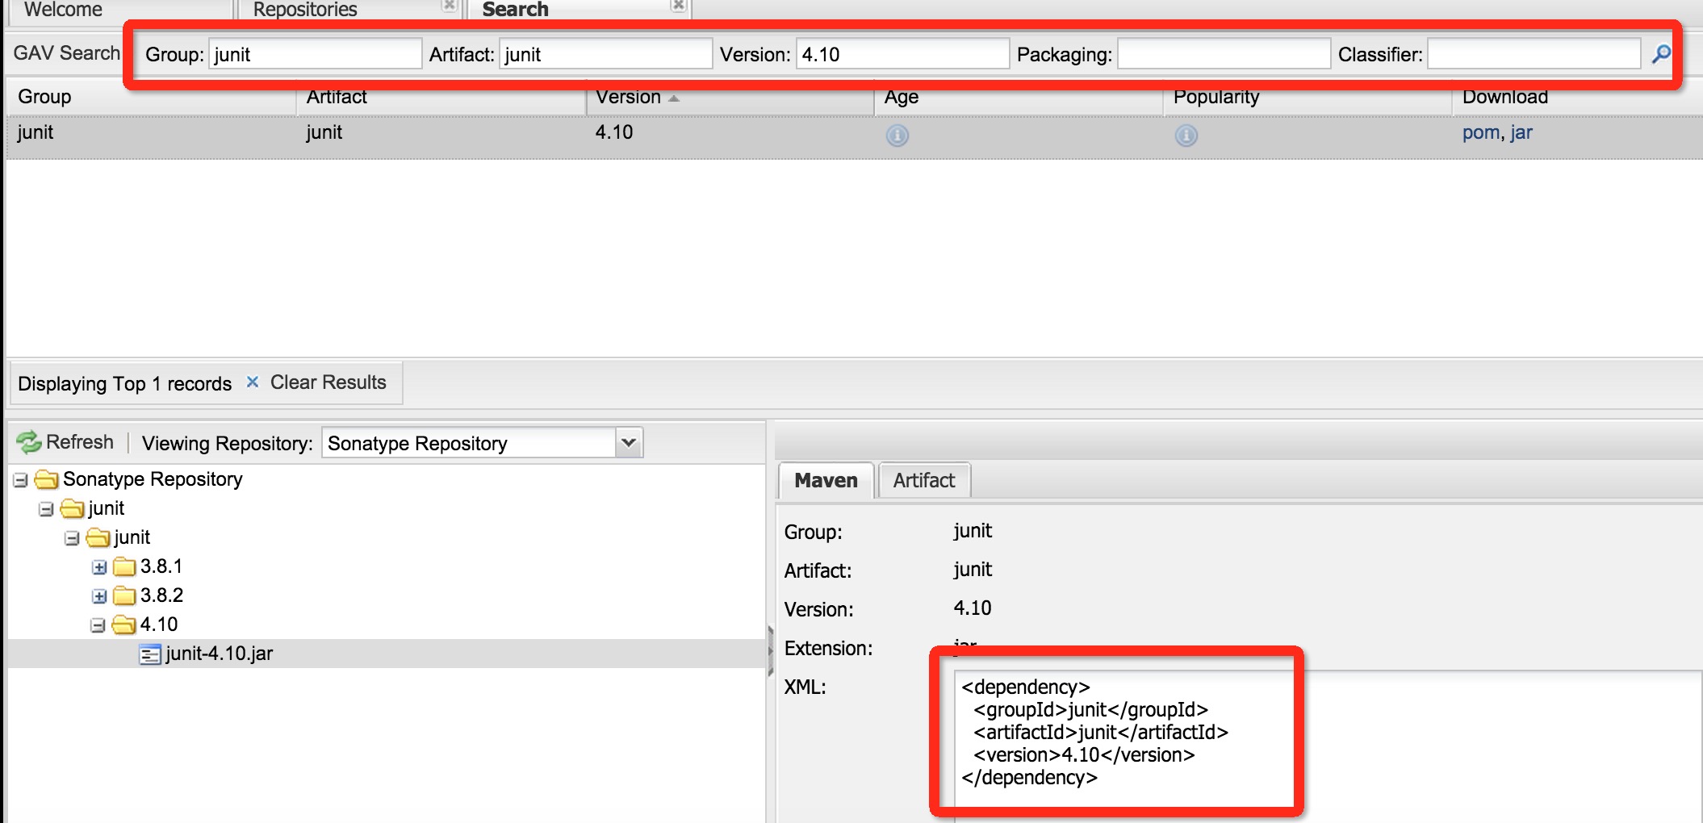Collapse the Sonatype Repository tree node
The image size is (1703, 823).
[20, 481]
